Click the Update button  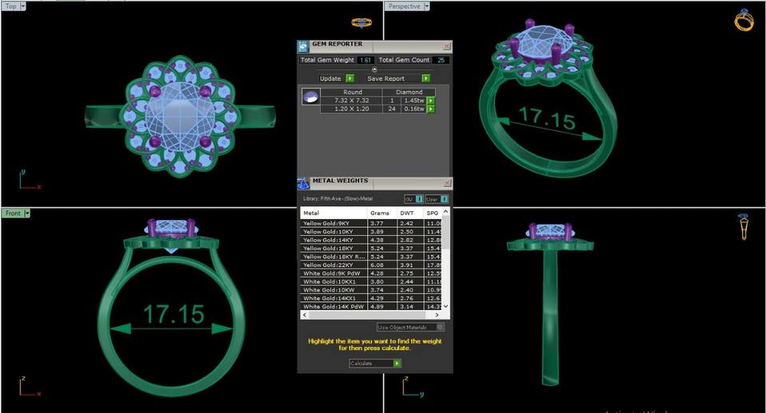337,78
